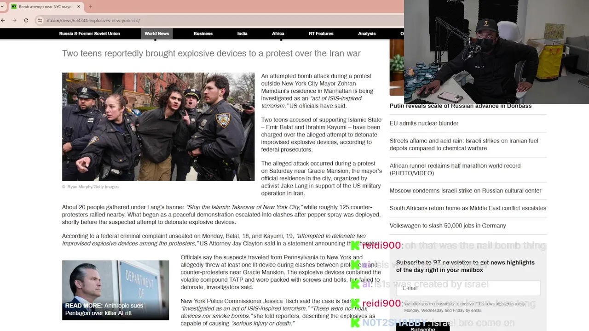Open 'Moscow condemns Israeli strike on Russian cultural center'

tap(465, 190)
